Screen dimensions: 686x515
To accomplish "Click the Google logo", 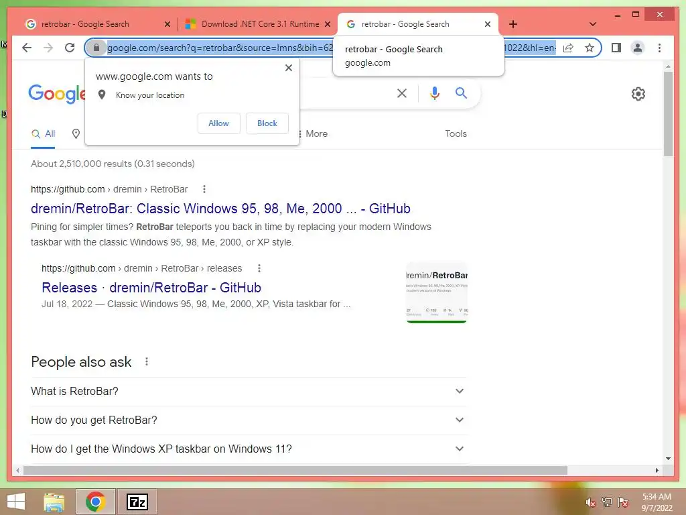I will pos(56,94).
